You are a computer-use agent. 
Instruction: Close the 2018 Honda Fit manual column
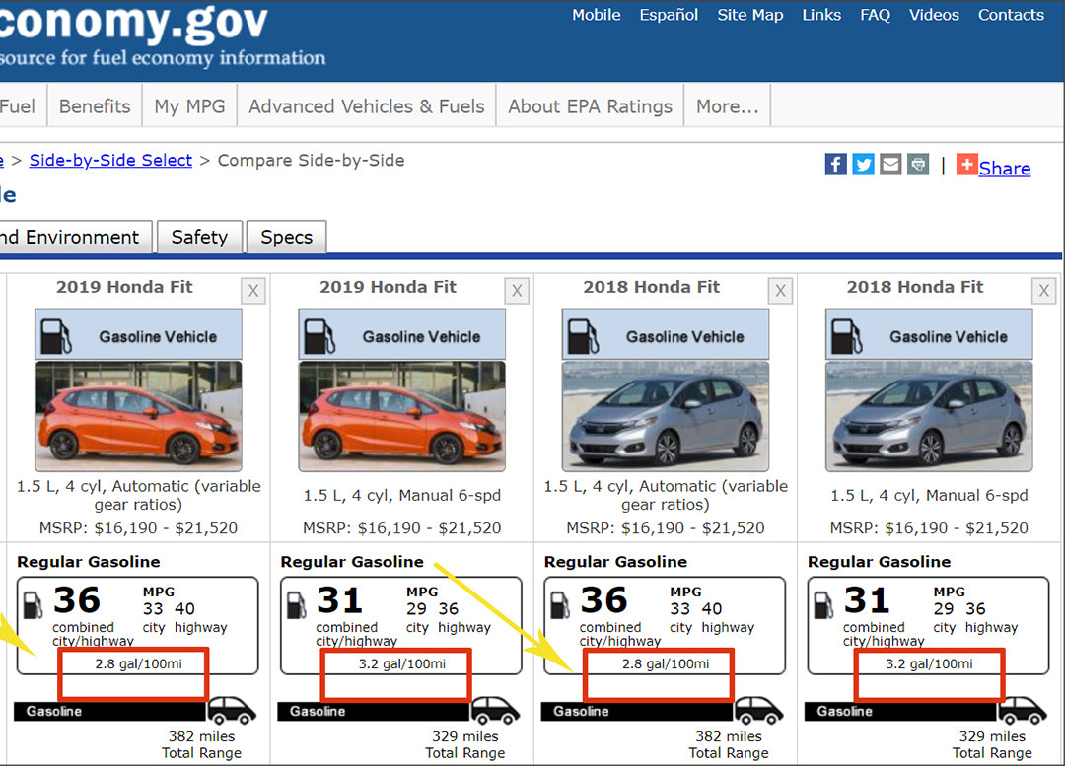[x=1043, y=291]
